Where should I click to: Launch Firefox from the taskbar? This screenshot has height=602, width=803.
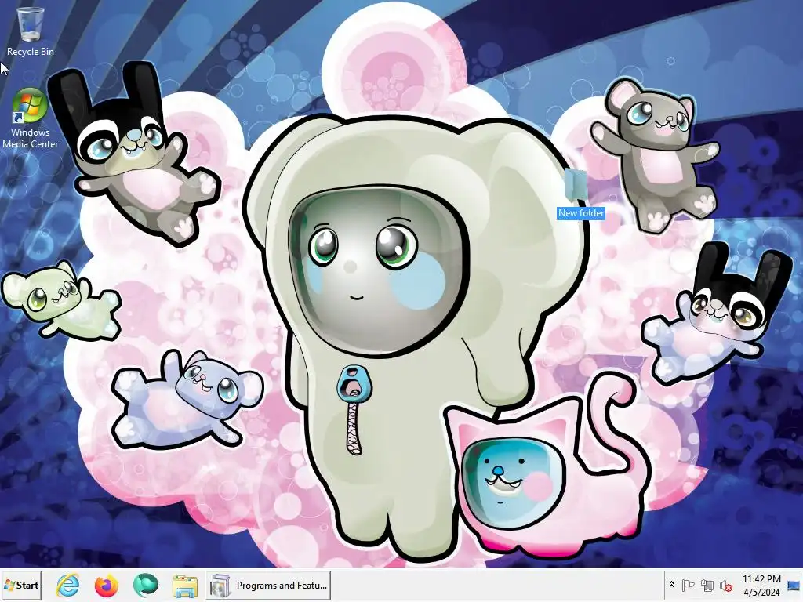[x=107, y=585]
